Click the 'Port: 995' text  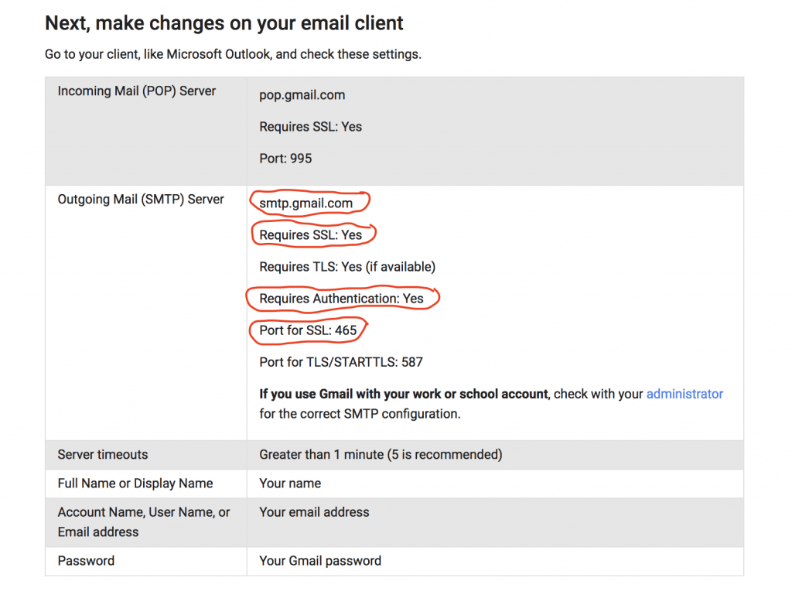285,159
